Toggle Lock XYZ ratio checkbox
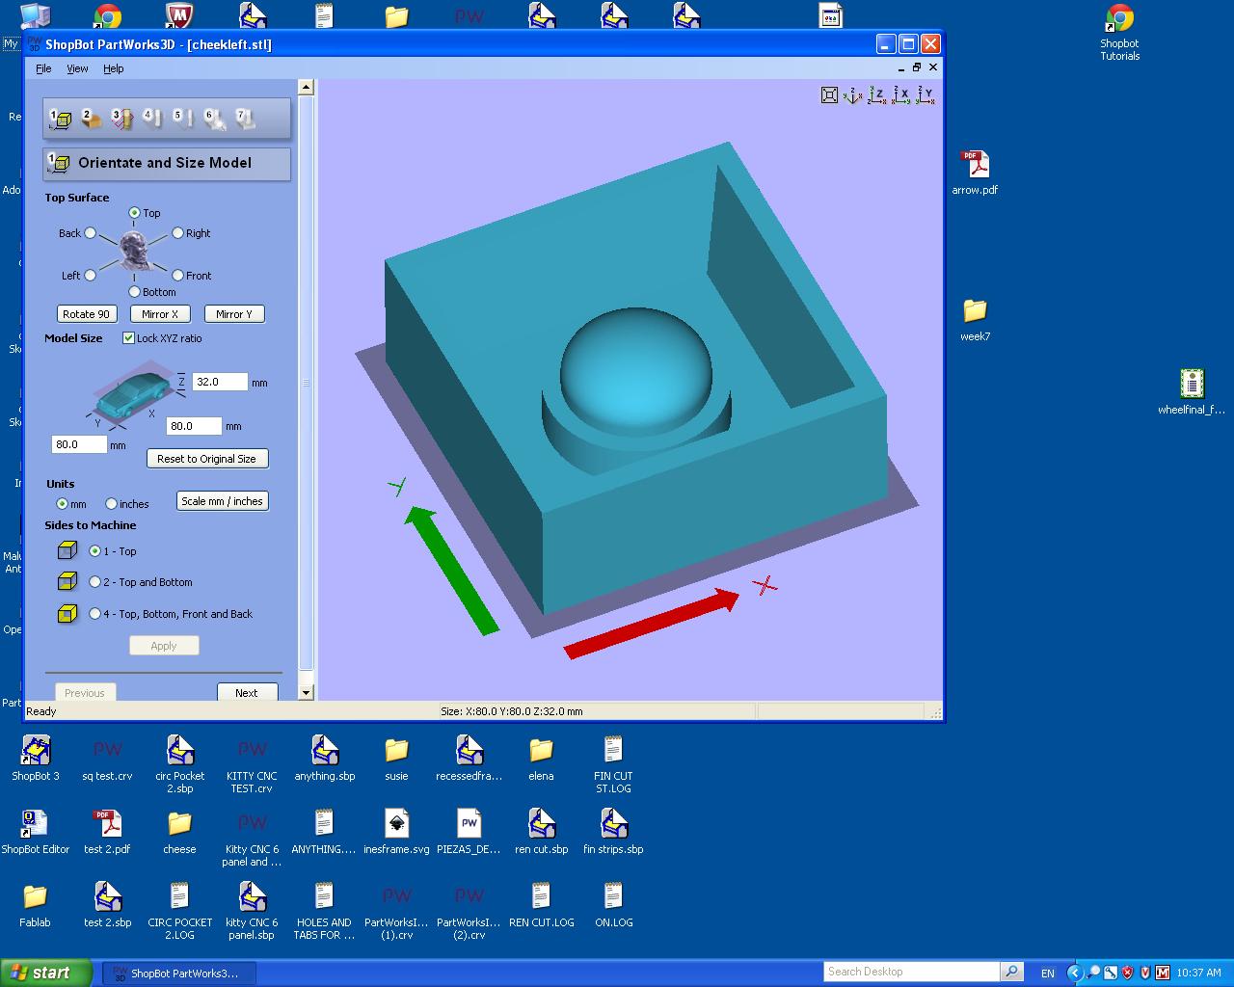 (128, 338)
